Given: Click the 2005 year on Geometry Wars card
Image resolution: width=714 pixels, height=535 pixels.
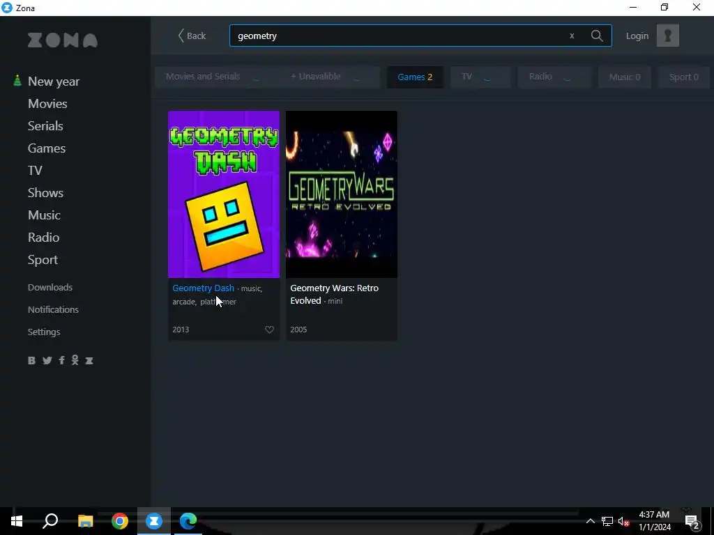Looking at the screenshot, I should point(298,329).
